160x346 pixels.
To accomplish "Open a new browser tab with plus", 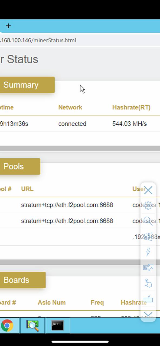I will tap(8, 26).
